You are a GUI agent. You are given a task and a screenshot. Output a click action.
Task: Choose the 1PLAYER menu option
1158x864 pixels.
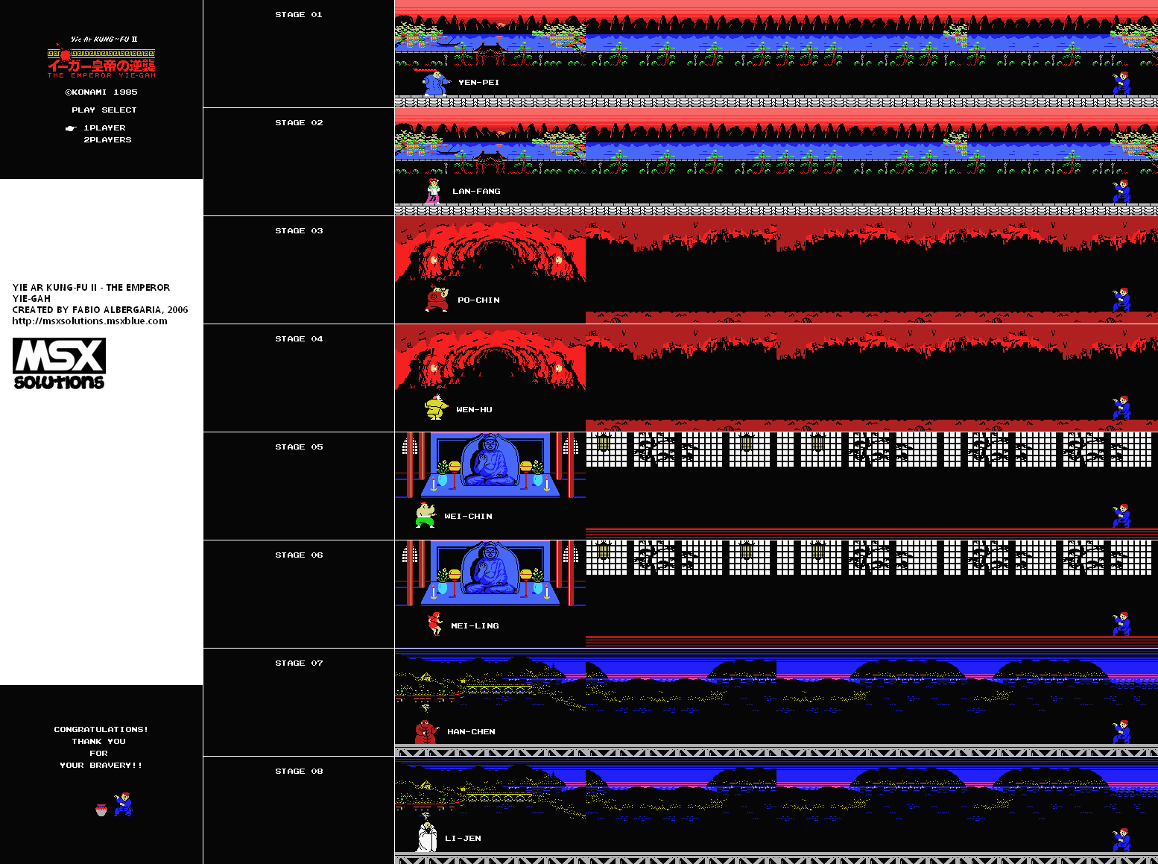pos(104,128)
